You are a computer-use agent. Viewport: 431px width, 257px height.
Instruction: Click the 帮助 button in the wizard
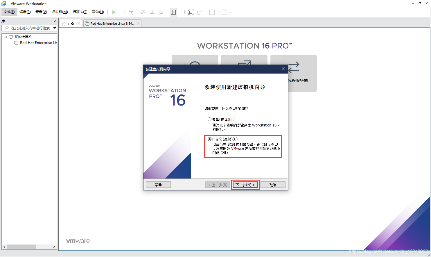(158, 185)
